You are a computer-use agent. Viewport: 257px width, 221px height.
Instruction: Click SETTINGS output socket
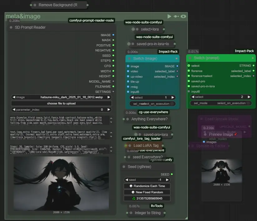[x=113, y=92]
